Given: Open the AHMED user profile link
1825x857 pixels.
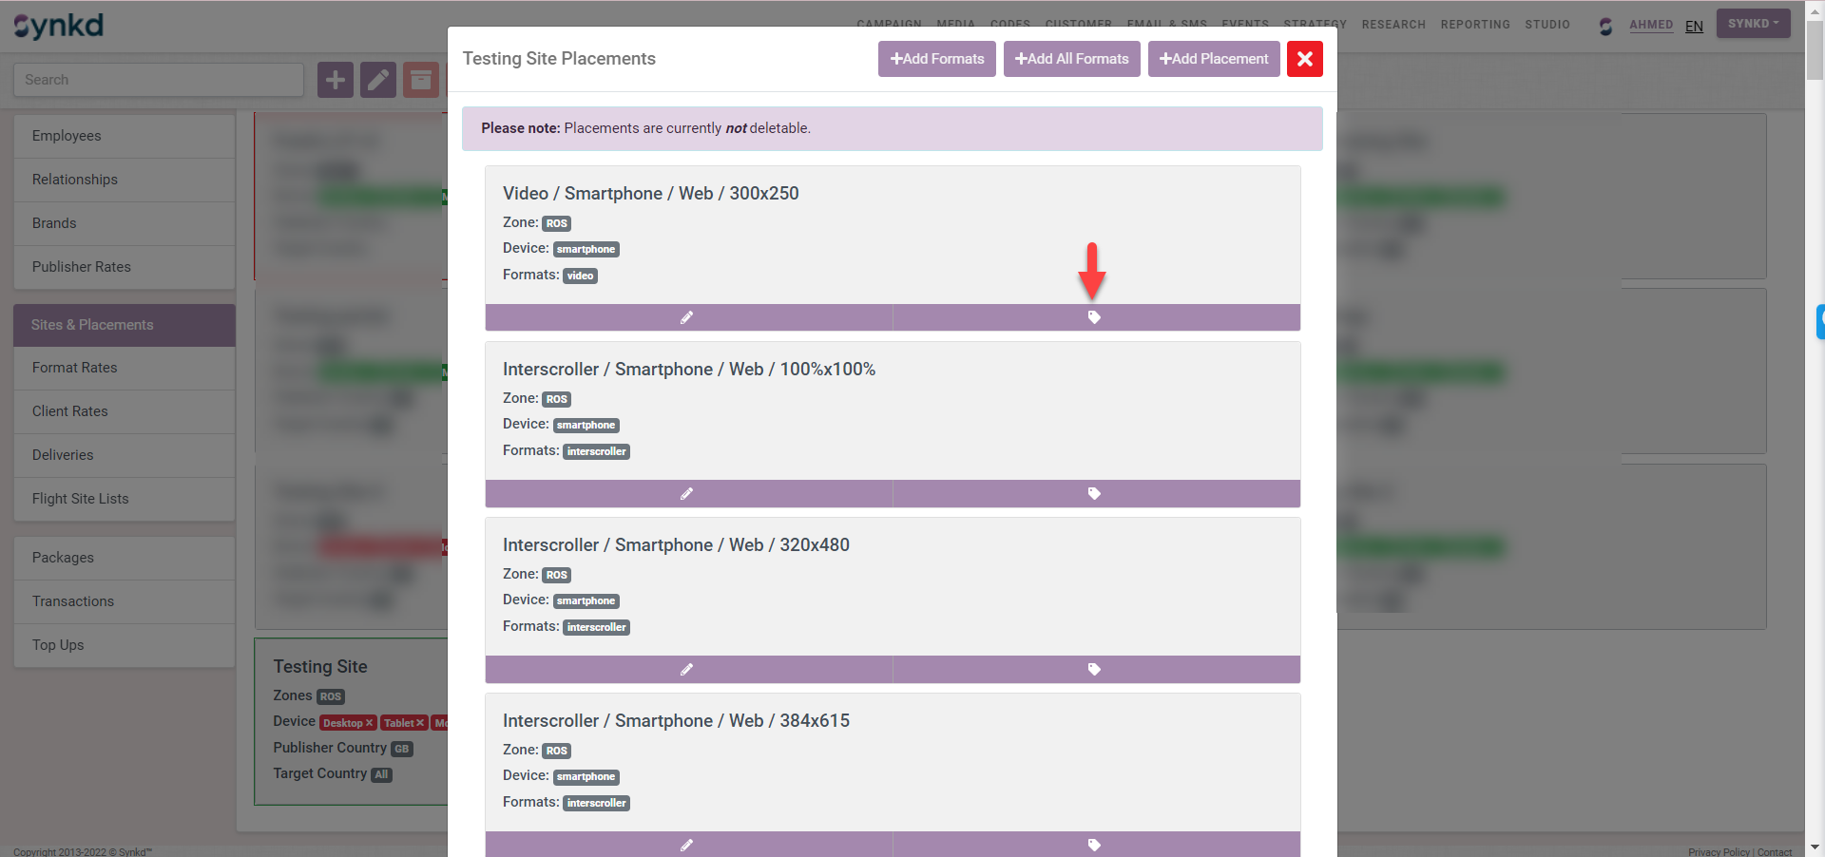Looking at the screenshot, I should [x=1650, y=26].
